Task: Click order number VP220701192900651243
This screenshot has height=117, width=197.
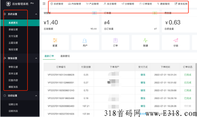Action: [x=61, y=90]
